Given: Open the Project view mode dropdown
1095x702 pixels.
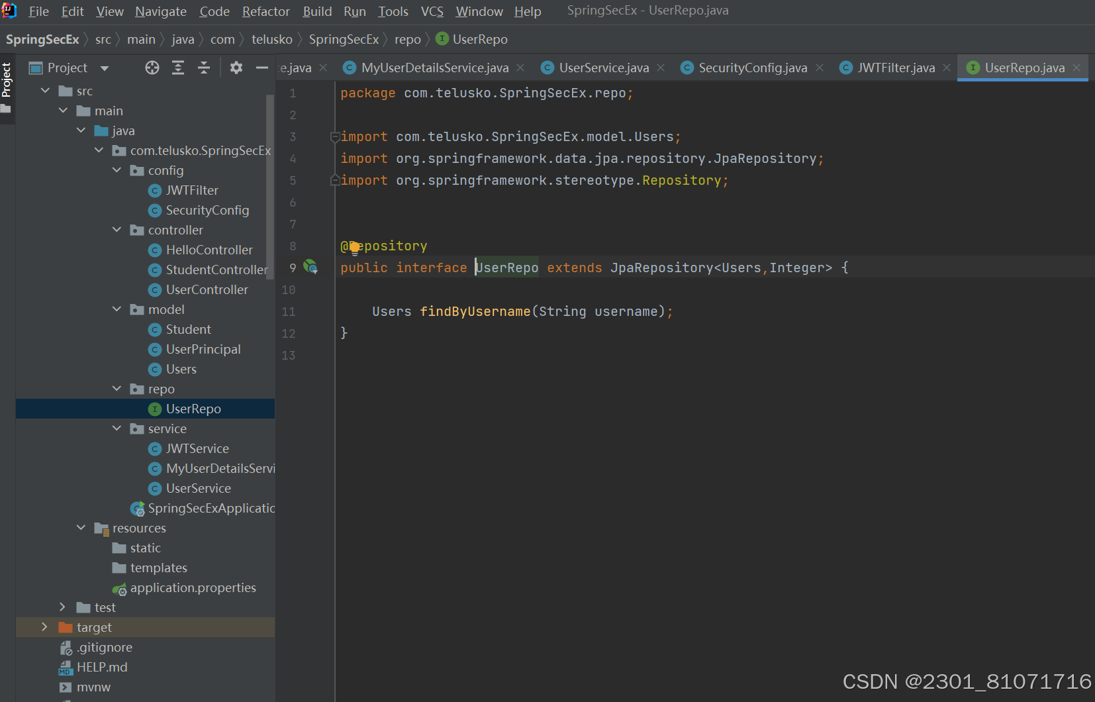Looking at the screenshot, I should (x=105, y=68).
